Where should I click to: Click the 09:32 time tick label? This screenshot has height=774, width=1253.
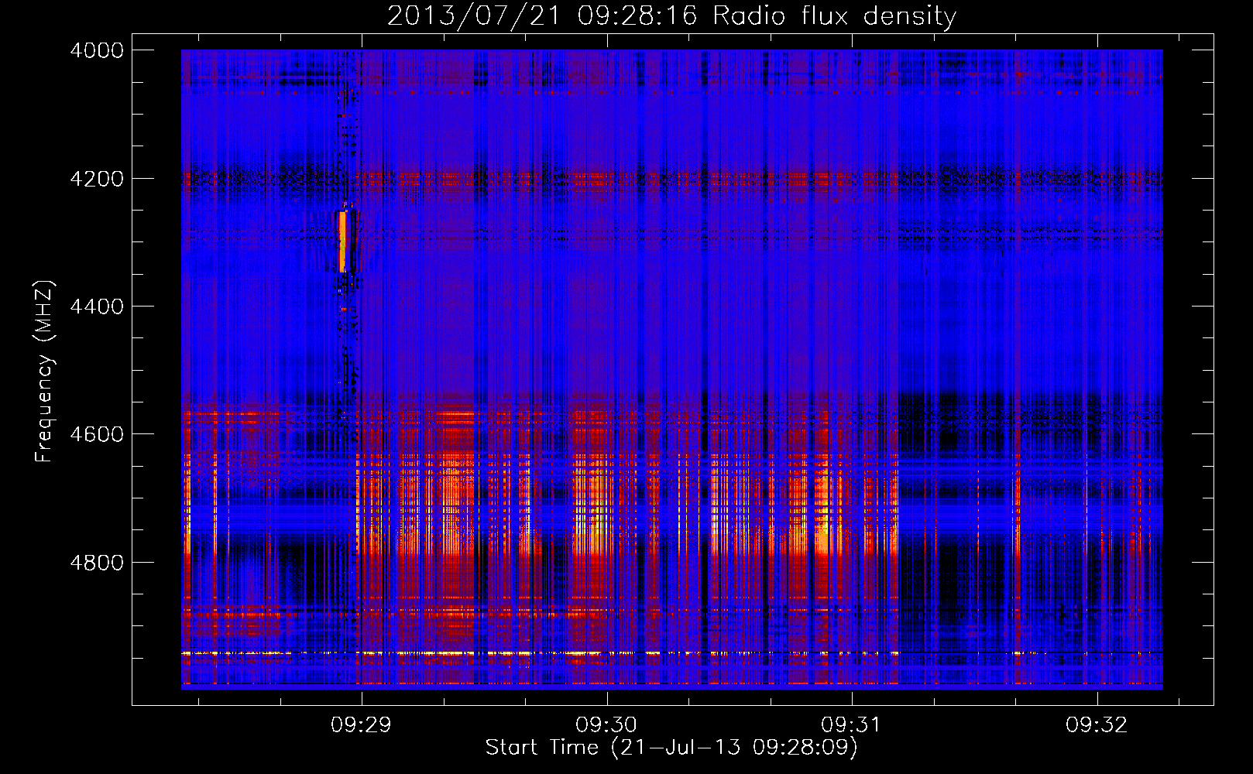coord(1097,725)
